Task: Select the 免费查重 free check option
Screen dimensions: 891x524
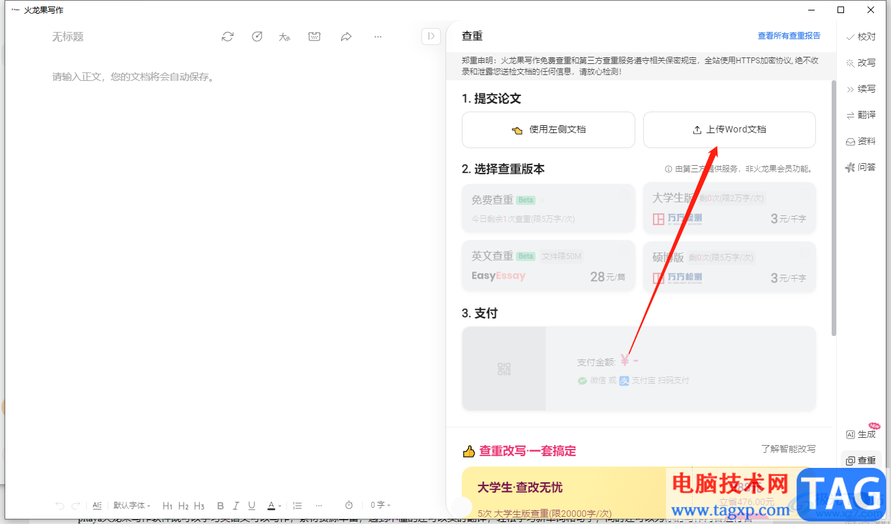Action: click(549, 208)
